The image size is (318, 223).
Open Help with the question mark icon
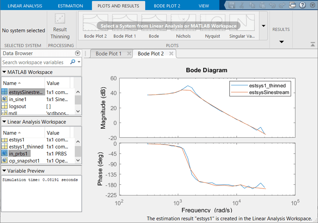(x=303, y=5)
